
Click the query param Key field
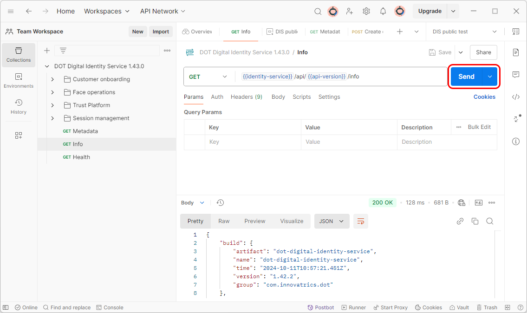[253, 142]
